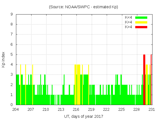
Task: Click the 'K>4' legend text
Action: click(x=128, y=27)
